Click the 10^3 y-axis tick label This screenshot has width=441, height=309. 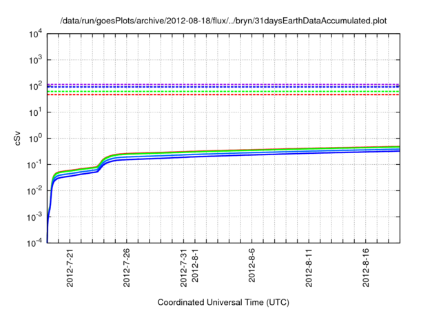pos(36,60)
